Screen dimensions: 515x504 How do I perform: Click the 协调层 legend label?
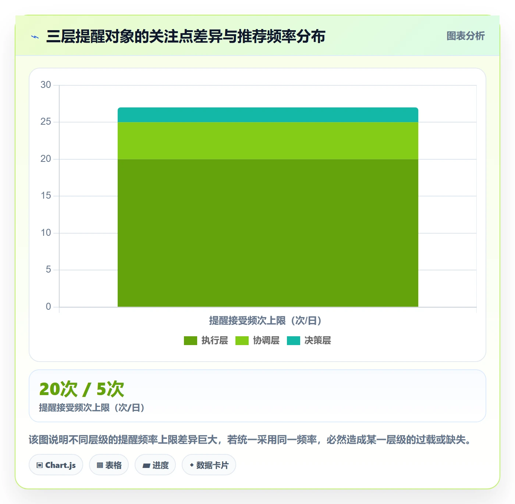click(x=266, y=341)
